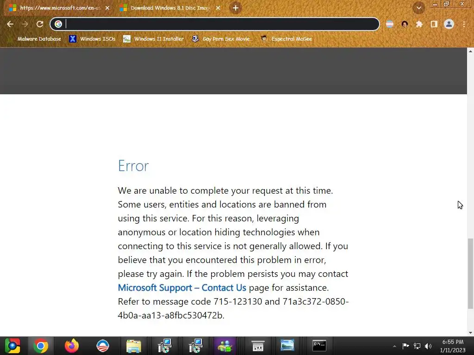Open the first installer disc taskbar icon
The width and height of the screenshot is (474, 355).
pyautogui.click(x=165, y=346)
